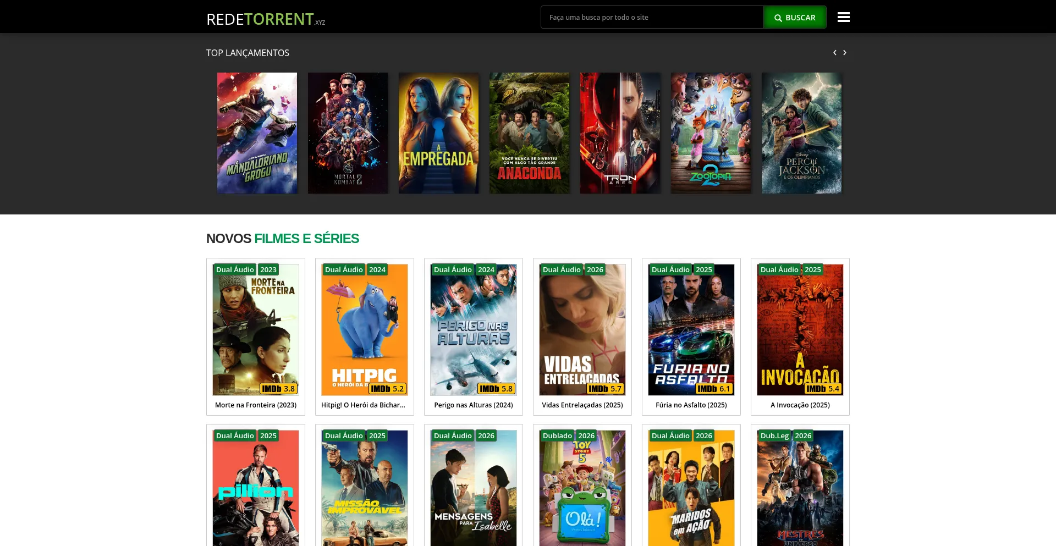Click Perigo nas Alturas poster image

[474, 330]
